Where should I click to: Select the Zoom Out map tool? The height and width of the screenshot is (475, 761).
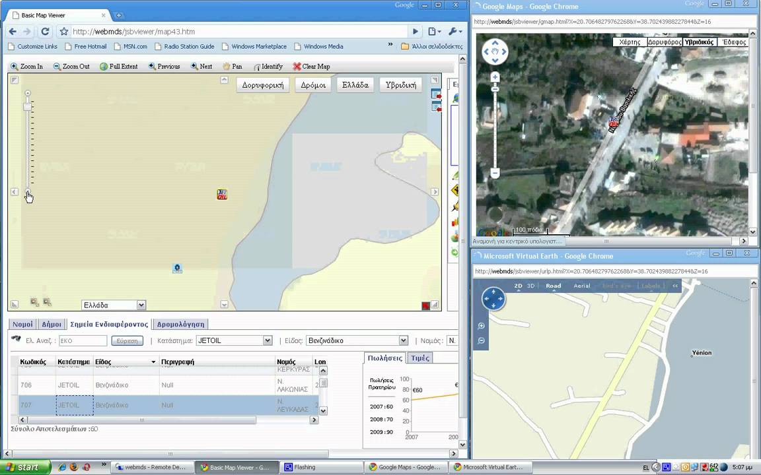tap(71, 67)
